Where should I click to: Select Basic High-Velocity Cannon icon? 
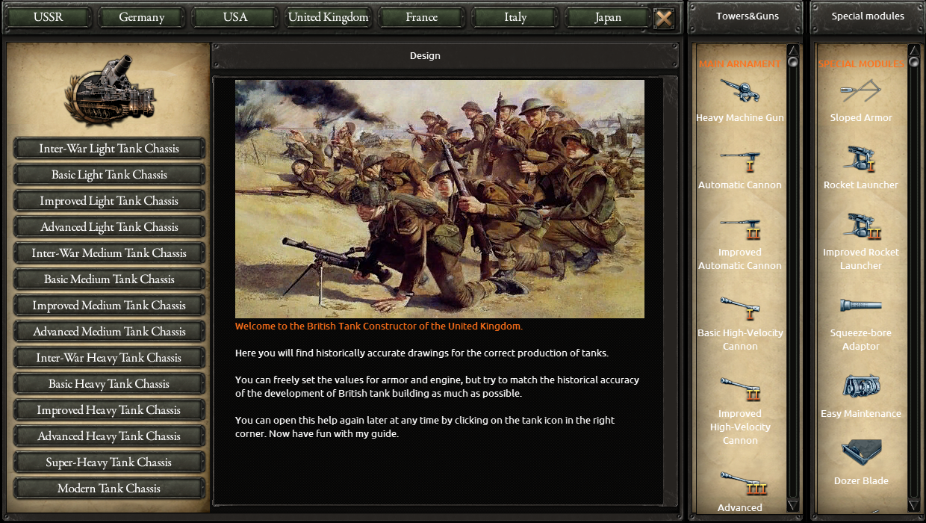point(739,309)
